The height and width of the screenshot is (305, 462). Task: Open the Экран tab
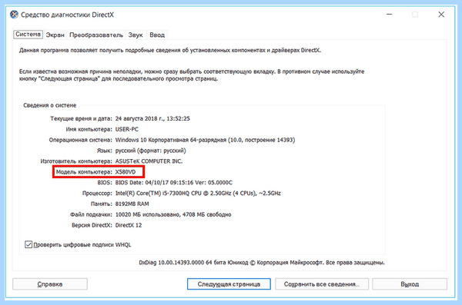(x=55, y=35)
